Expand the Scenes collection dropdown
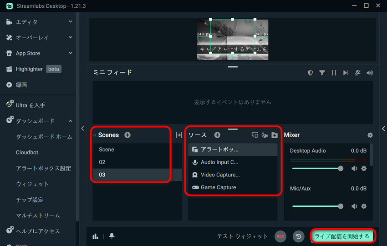This screenshot has height=246, width=387. point(95,135)
